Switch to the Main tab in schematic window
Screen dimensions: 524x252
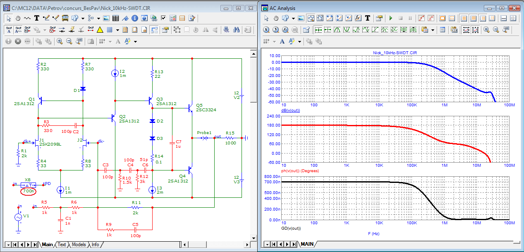(47, 245)
